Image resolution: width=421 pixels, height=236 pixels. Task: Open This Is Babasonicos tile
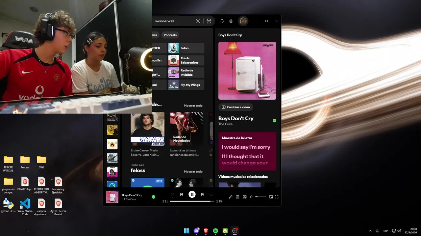click(x=186, y=60)
